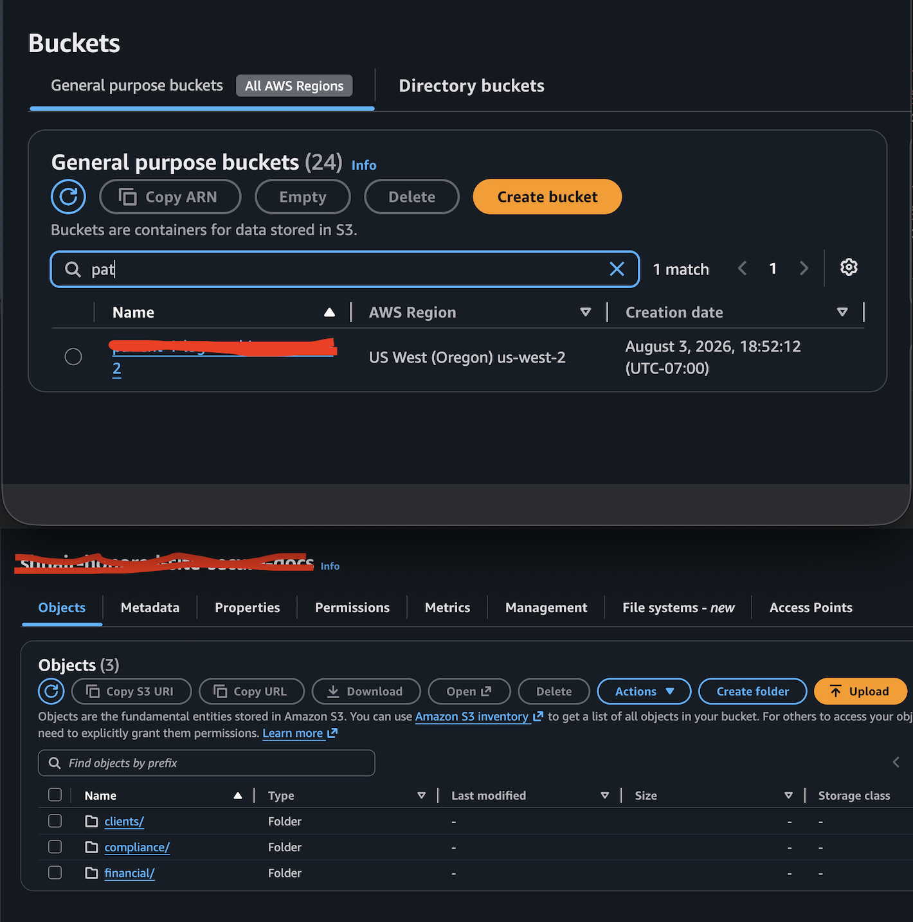
Task: Sort buckets by Name using the ascending arrow
Action: 329,312
